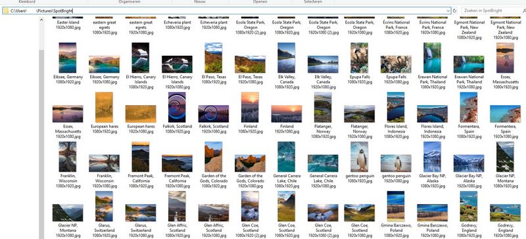The height and width of the screenshot is (239, 526).
Task: Select the Finland 1920x1080 sunset landscape thumbnail
Action: (287, 114)
